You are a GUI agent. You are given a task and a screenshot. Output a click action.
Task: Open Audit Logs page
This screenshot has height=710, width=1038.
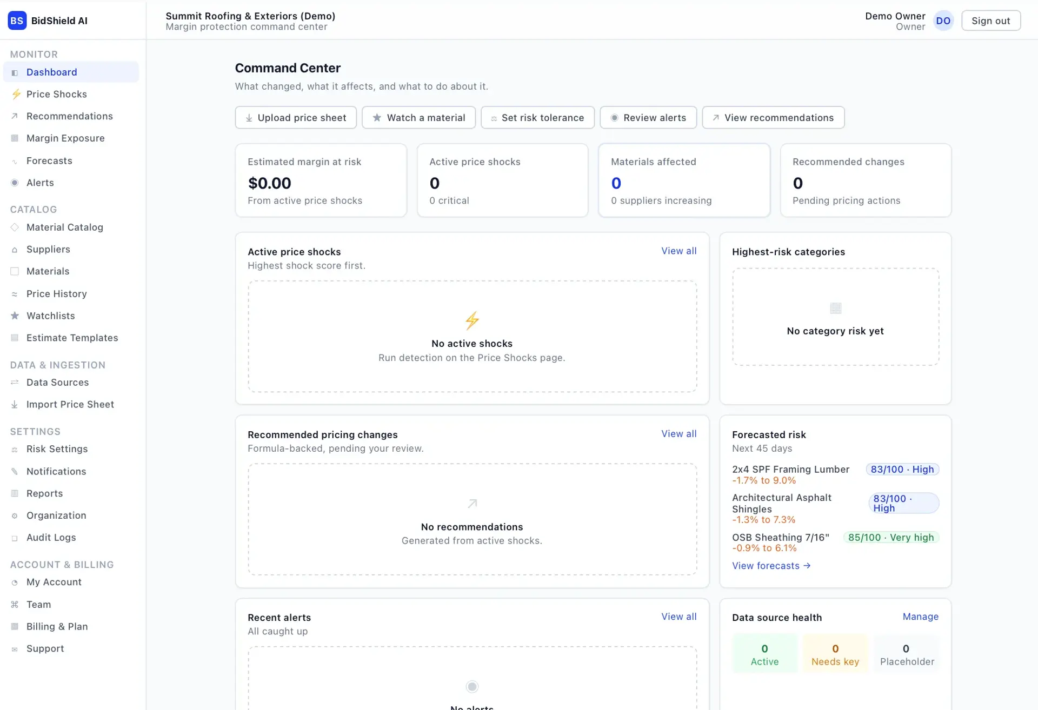[71, 538]
